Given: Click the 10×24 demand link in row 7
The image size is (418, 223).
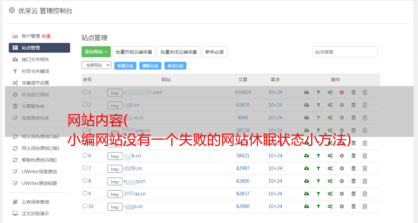Looking at the screenshot, I should (x=275, y=168).
